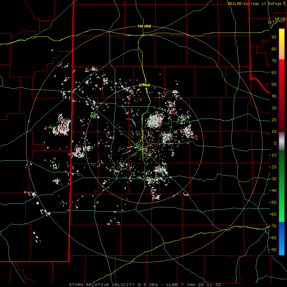Click the "70" value on the velocity scale
Screen dimensions: 287x287
click(x=274, y=61)
